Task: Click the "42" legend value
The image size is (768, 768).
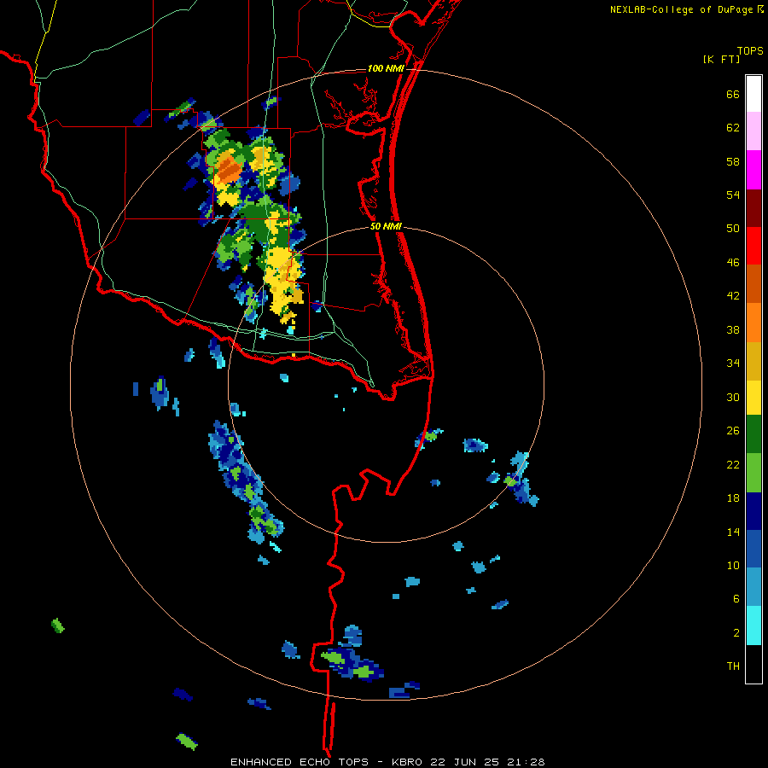Action: [x=733, y=296]
